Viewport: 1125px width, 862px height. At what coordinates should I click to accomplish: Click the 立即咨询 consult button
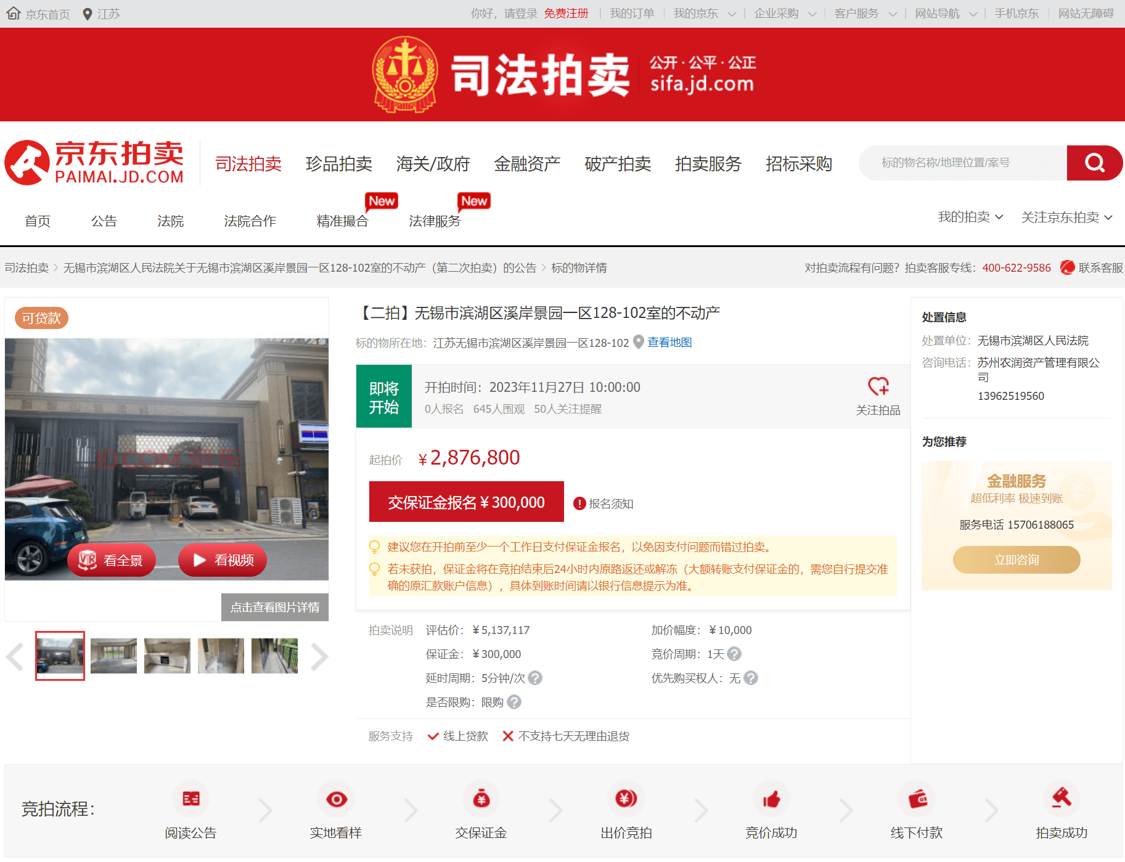1016,559
